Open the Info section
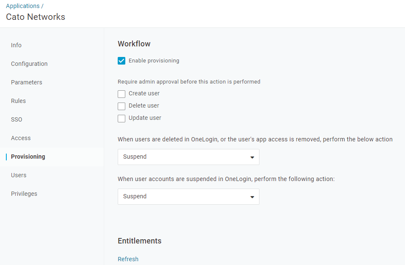Screen dimensions: 405x265 pyautogui.click(x=16, y=45)
